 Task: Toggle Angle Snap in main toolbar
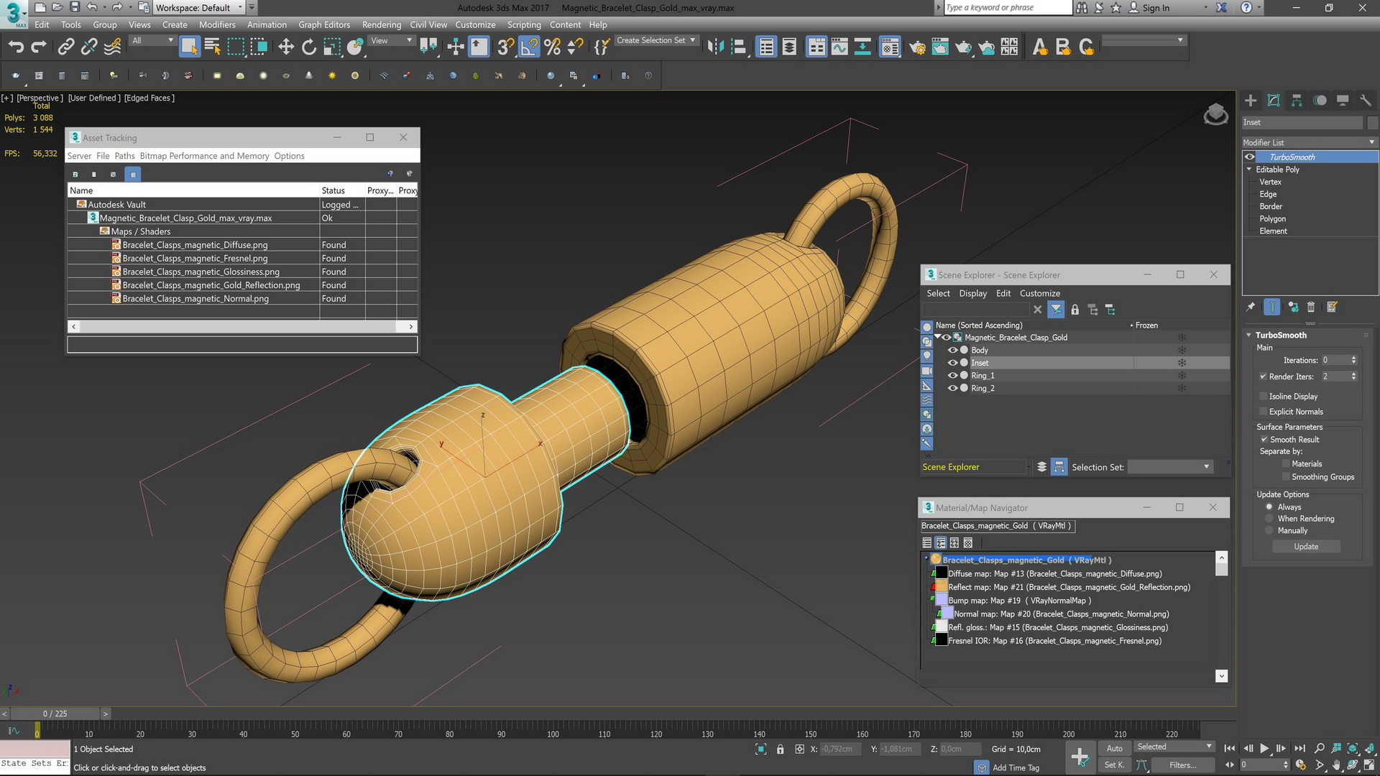[529, 47]
